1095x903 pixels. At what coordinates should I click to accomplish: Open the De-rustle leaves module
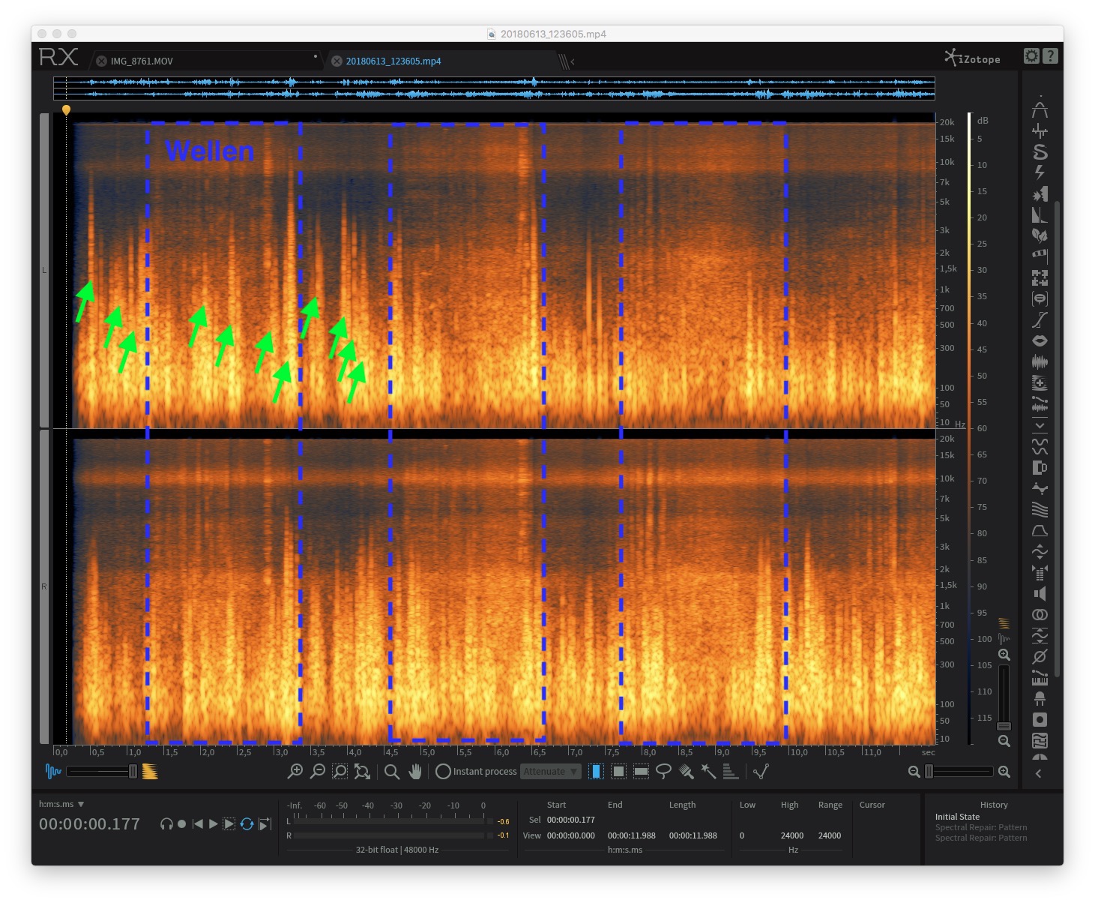[1040, 235]
